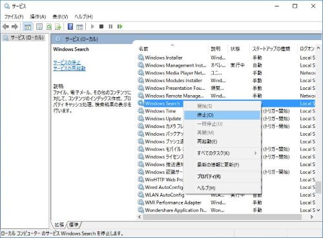The image size is (323, 238).
Task: Select Windows Remote Manage... row
Action: pos(226,96)
